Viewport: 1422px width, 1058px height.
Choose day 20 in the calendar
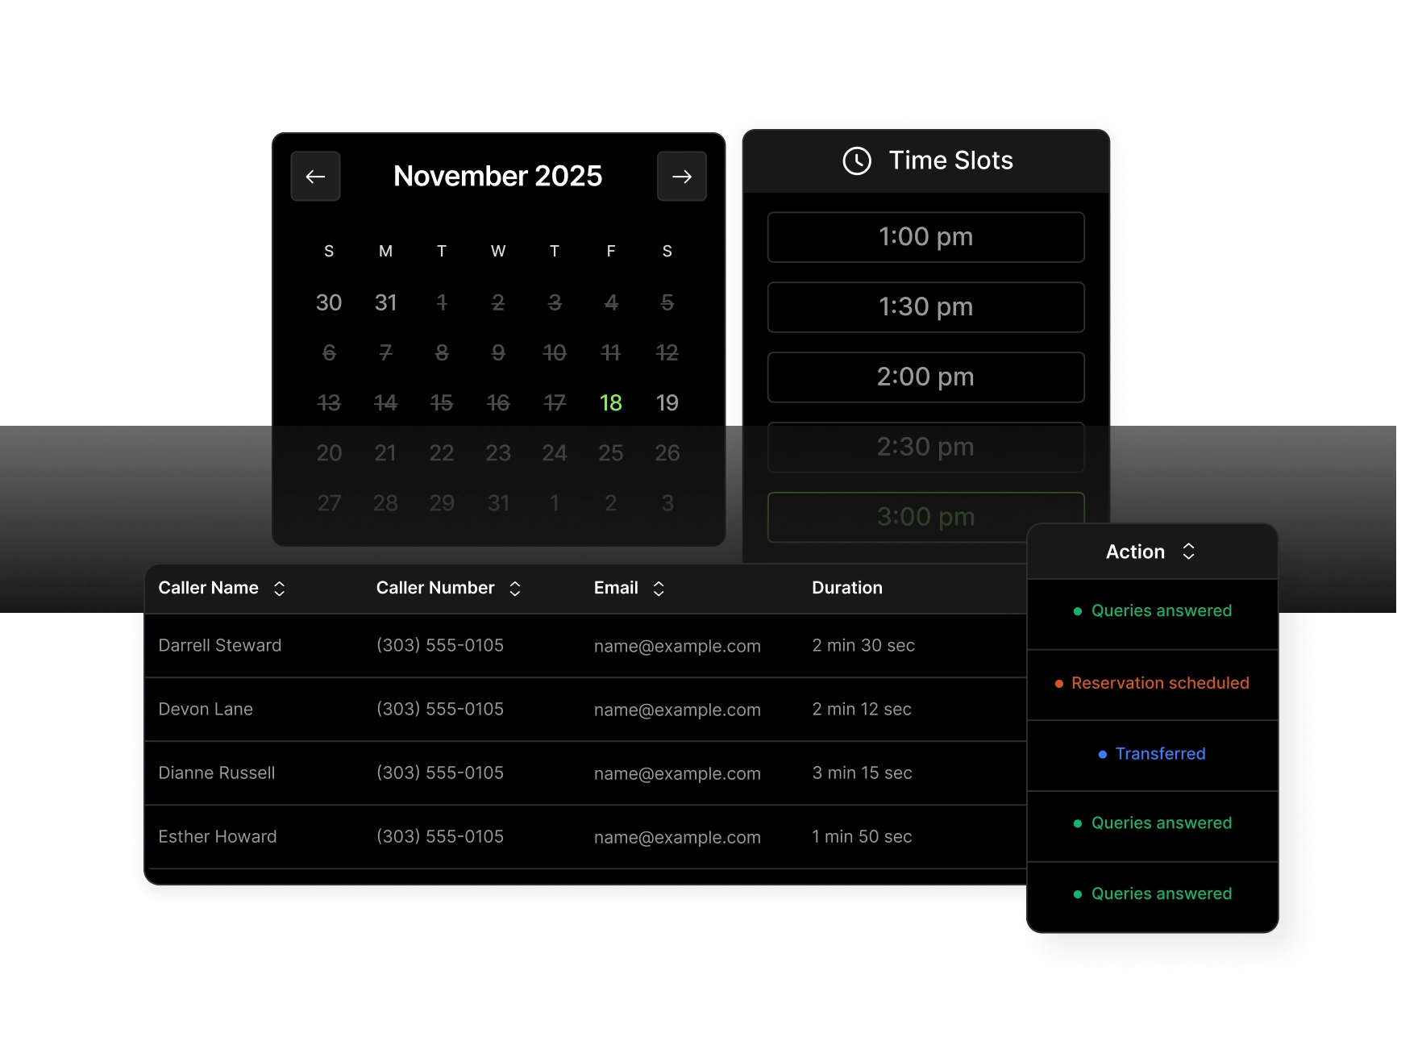pos(329,452)
